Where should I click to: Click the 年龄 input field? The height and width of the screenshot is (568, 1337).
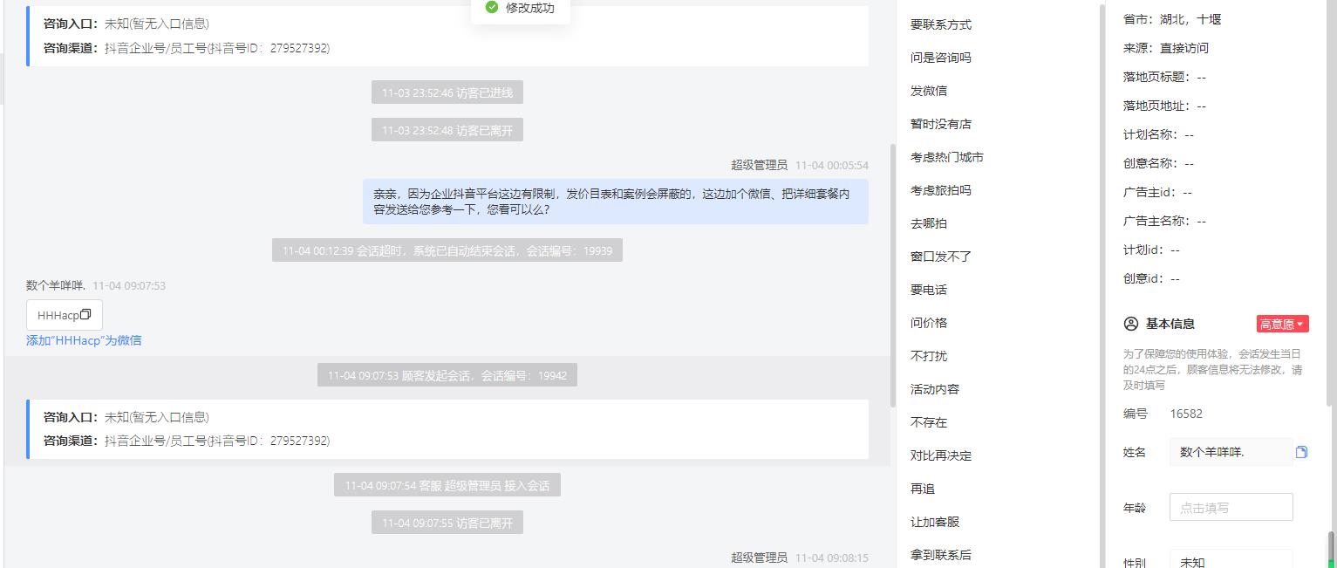point(1231,507)
